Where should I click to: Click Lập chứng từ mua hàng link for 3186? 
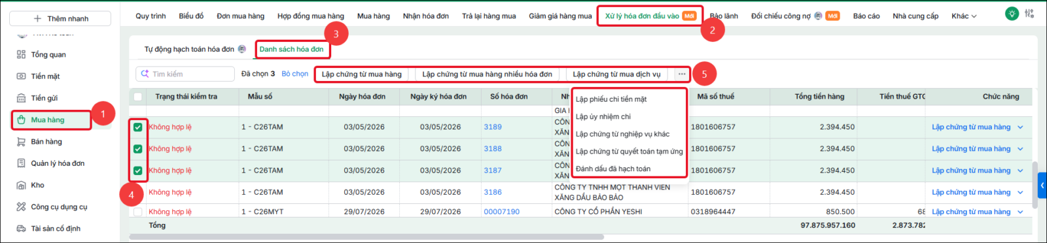(x=971, y=192)
